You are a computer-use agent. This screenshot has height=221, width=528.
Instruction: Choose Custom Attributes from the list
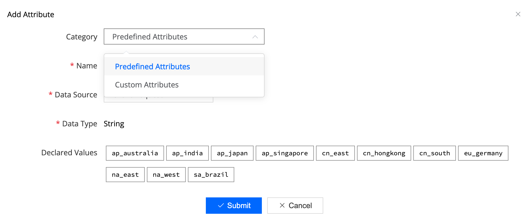(x=184, y=85)
